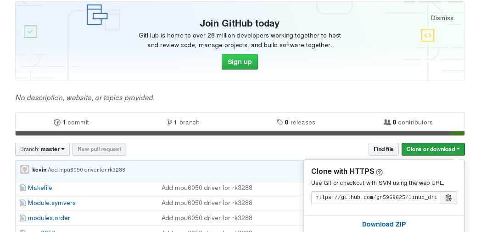Open the modules.order file
Screen dimensions: 481x232
(x=49, y=218)
